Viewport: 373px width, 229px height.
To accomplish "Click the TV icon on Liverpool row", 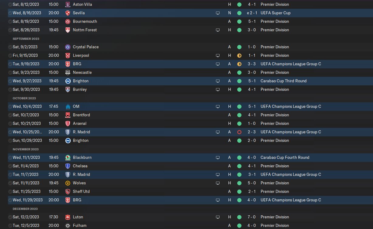I will (217, 56).
